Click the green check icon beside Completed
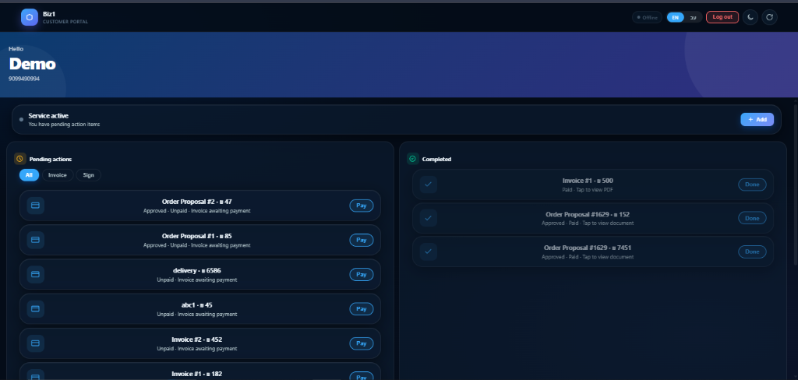 tap(413, 159)
